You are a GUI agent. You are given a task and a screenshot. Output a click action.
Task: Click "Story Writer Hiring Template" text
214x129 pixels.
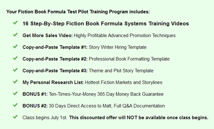pyautogui.click(x=118, y=47)
